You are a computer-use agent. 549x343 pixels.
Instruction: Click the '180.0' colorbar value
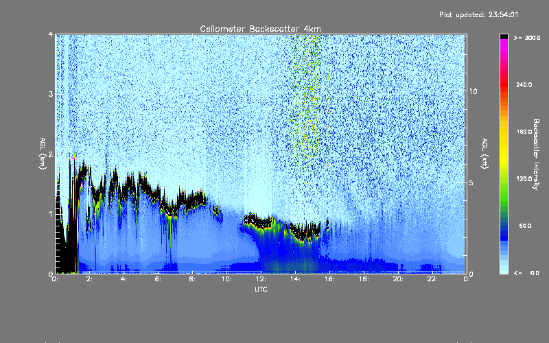pos(524,132)
